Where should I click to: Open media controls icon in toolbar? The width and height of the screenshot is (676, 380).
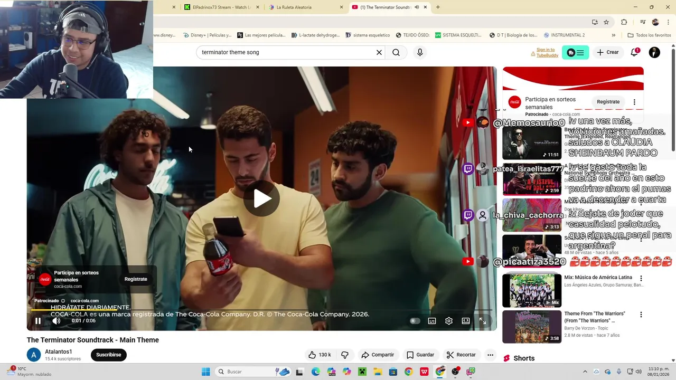642,22
